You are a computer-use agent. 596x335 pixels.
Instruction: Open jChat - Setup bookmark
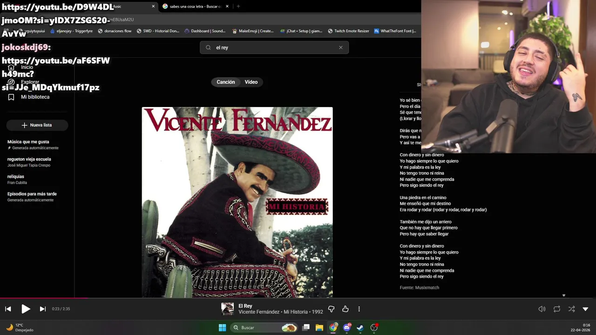pos(301,31)
